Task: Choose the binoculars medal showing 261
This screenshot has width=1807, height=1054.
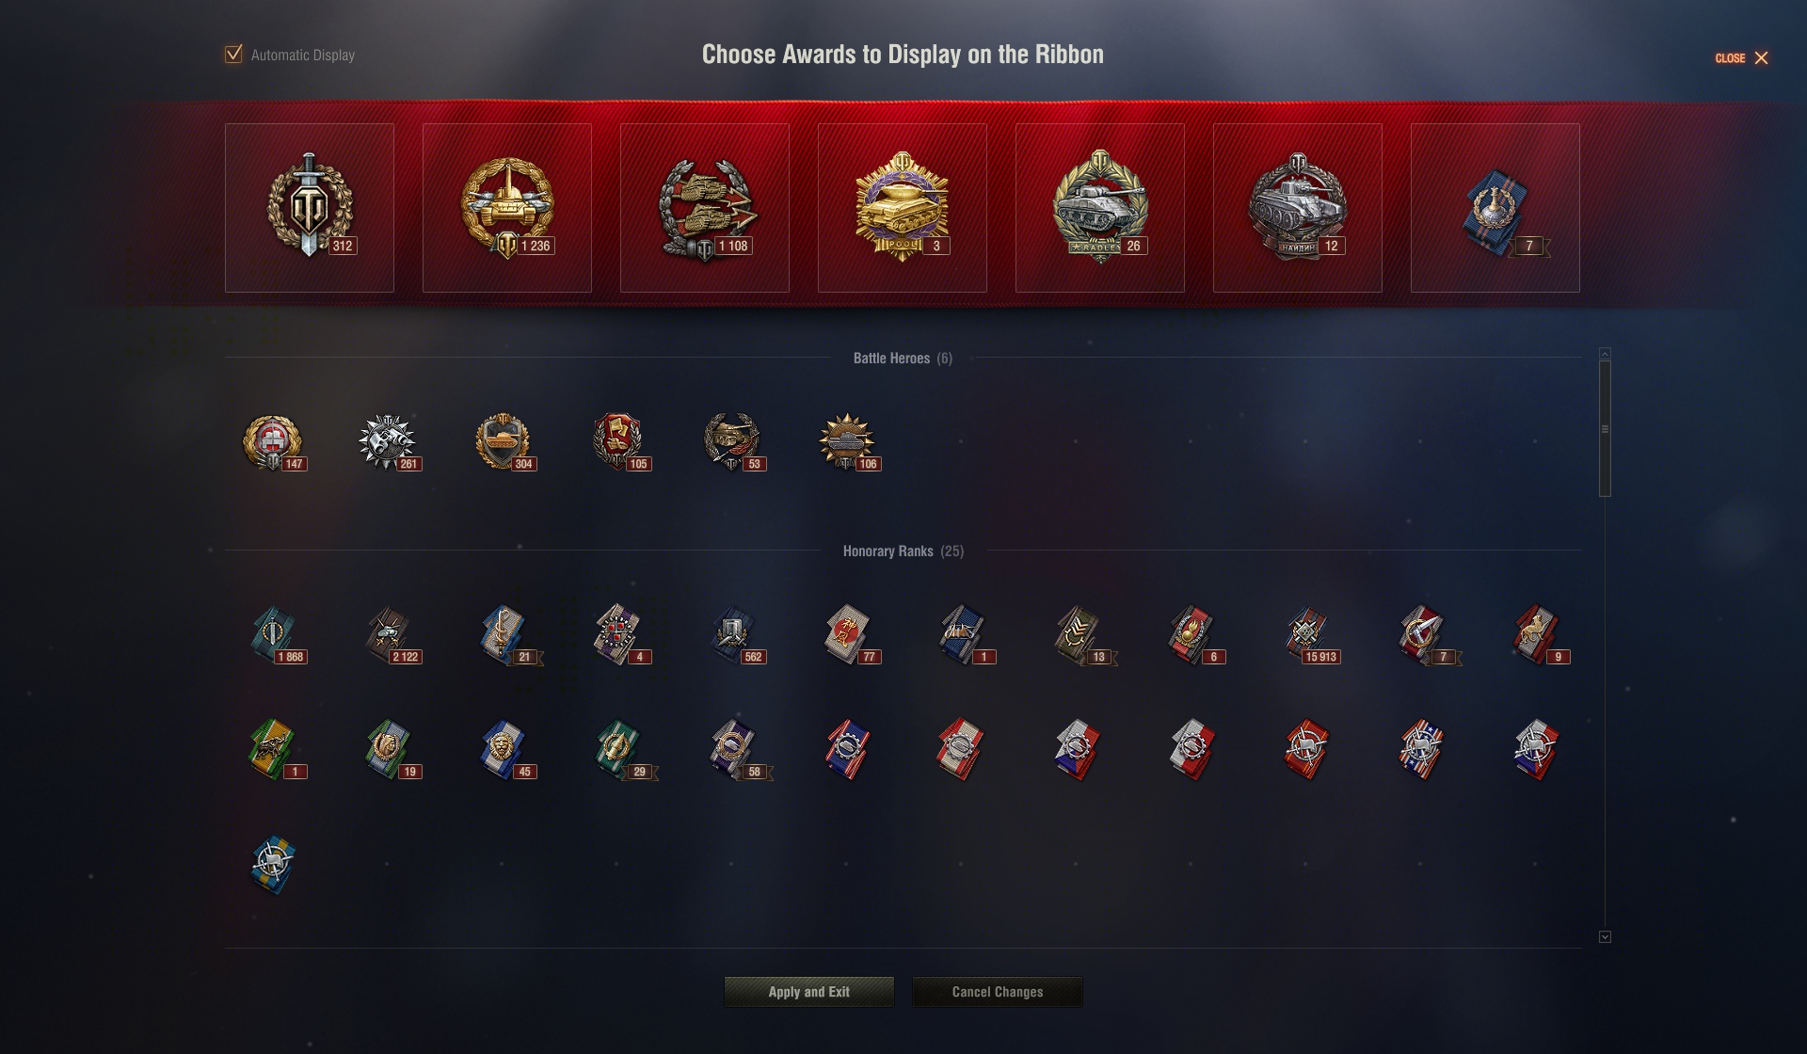Action: [388, 441]
